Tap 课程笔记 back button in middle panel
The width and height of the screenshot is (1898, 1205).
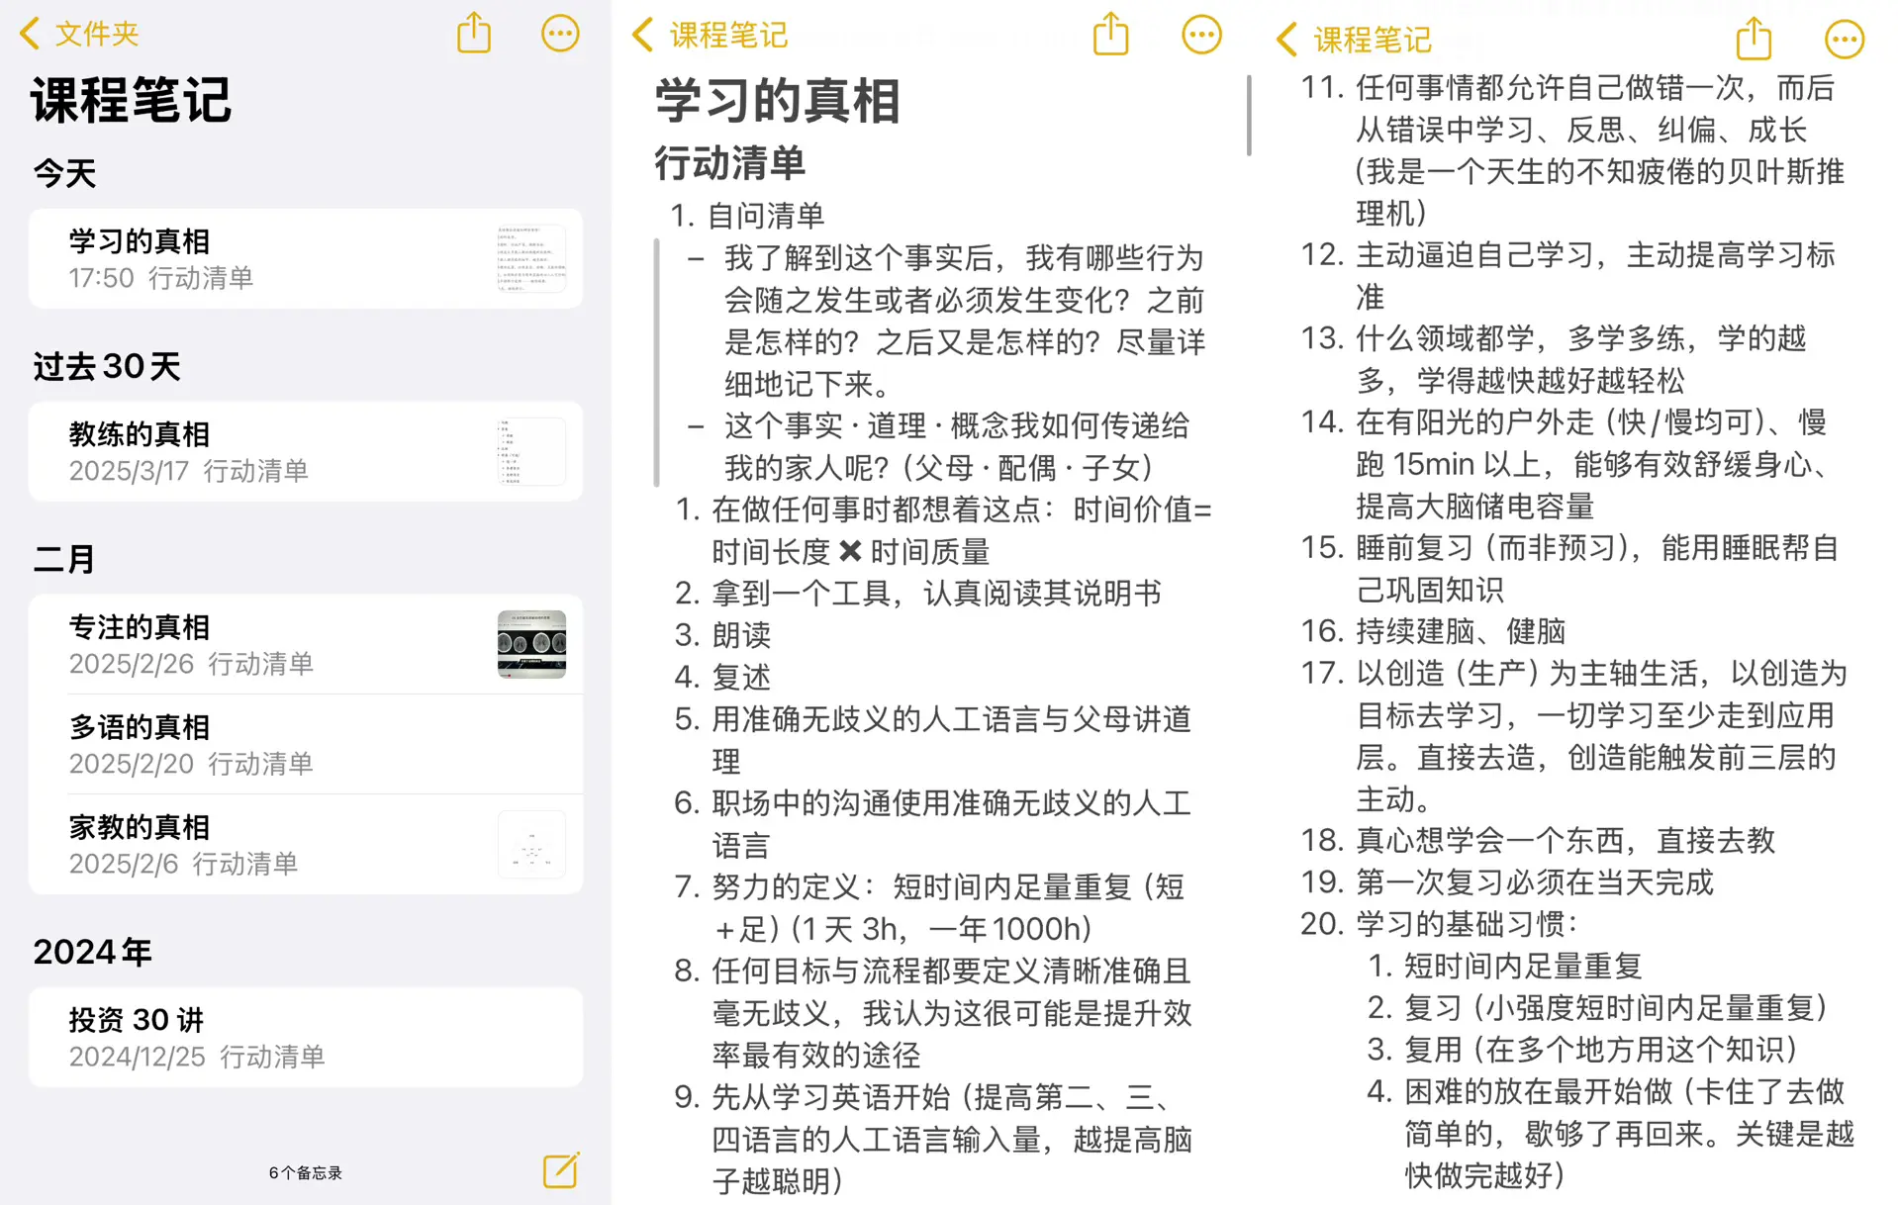click(x=710, y=36)
